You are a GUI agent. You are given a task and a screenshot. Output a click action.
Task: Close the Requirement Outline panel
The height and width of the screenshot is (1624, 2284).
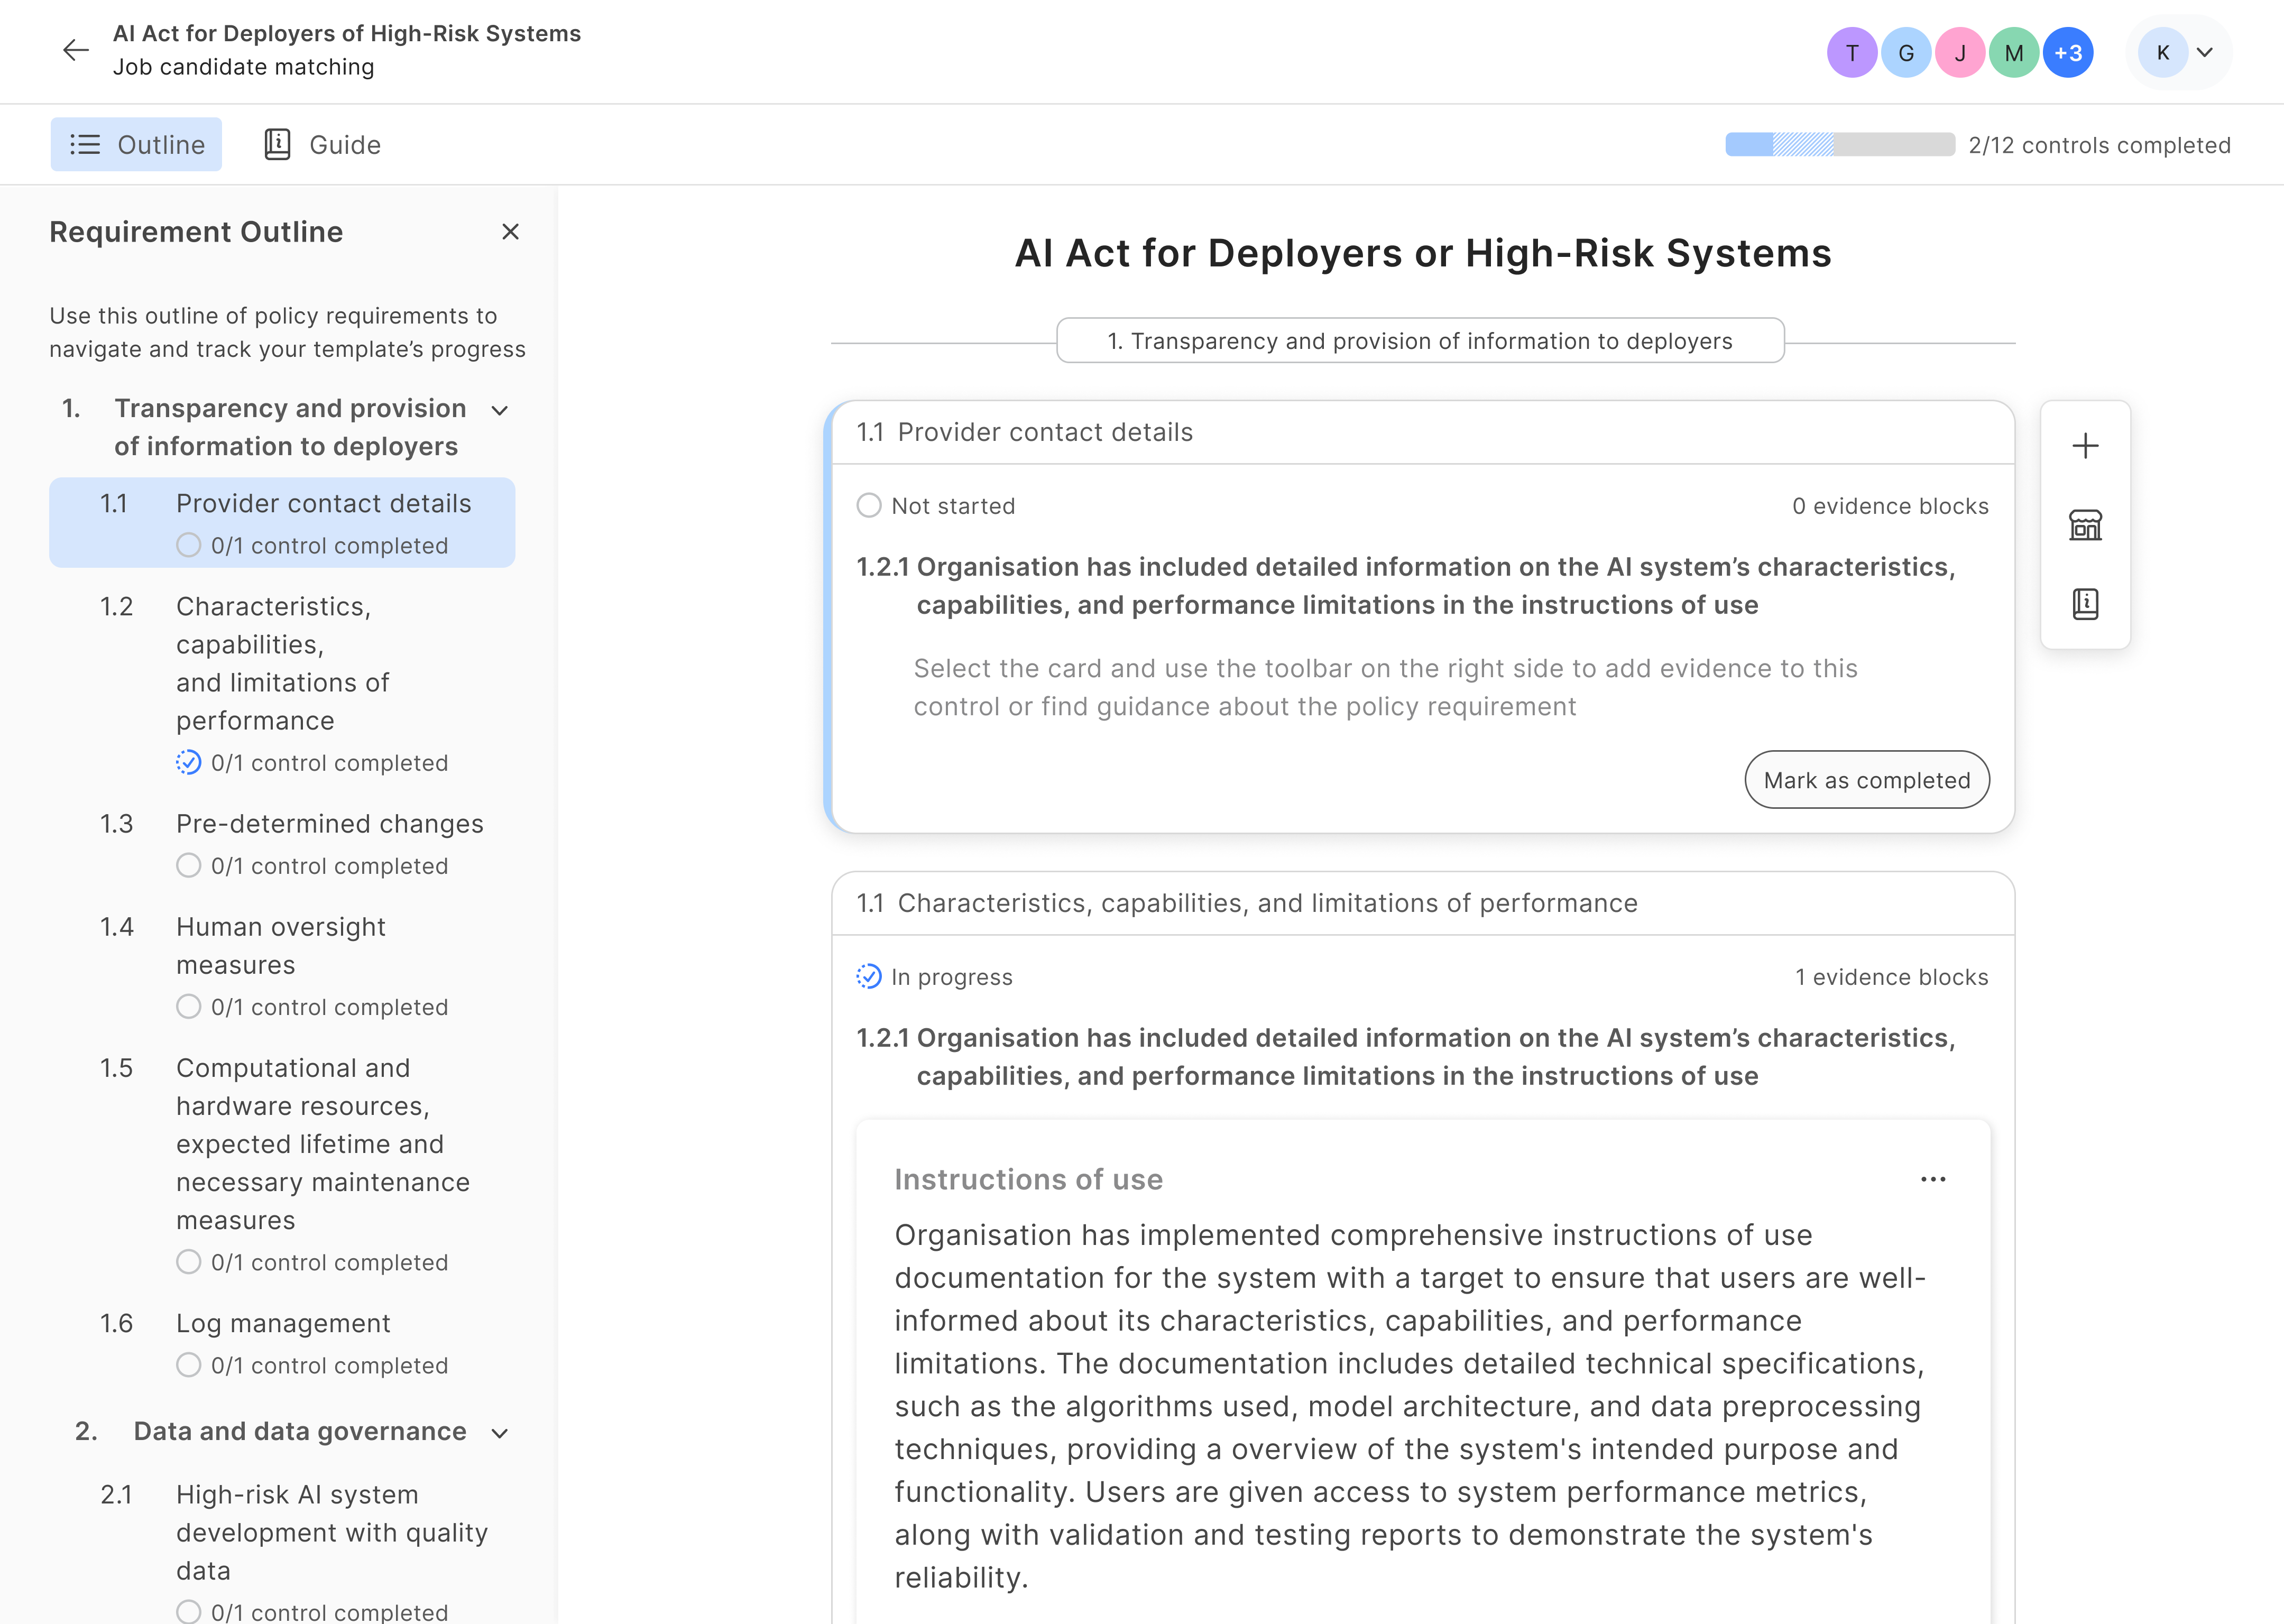click(x=511, y=232)
